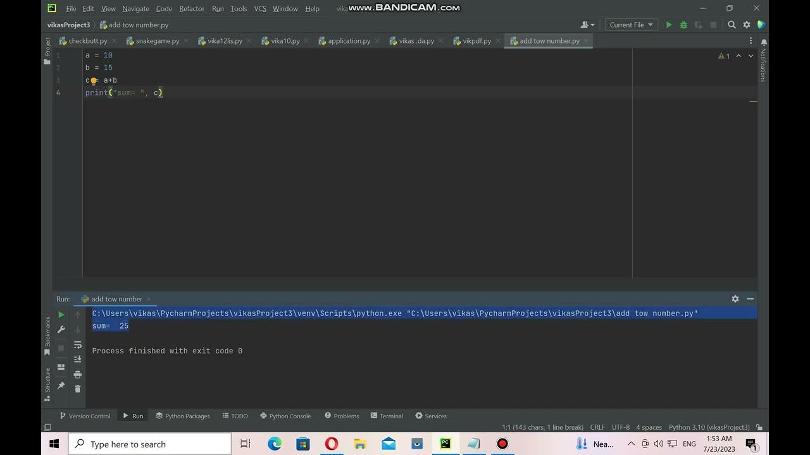Hide the Run tool window
The image size is (810, 455).
[750, 299]
